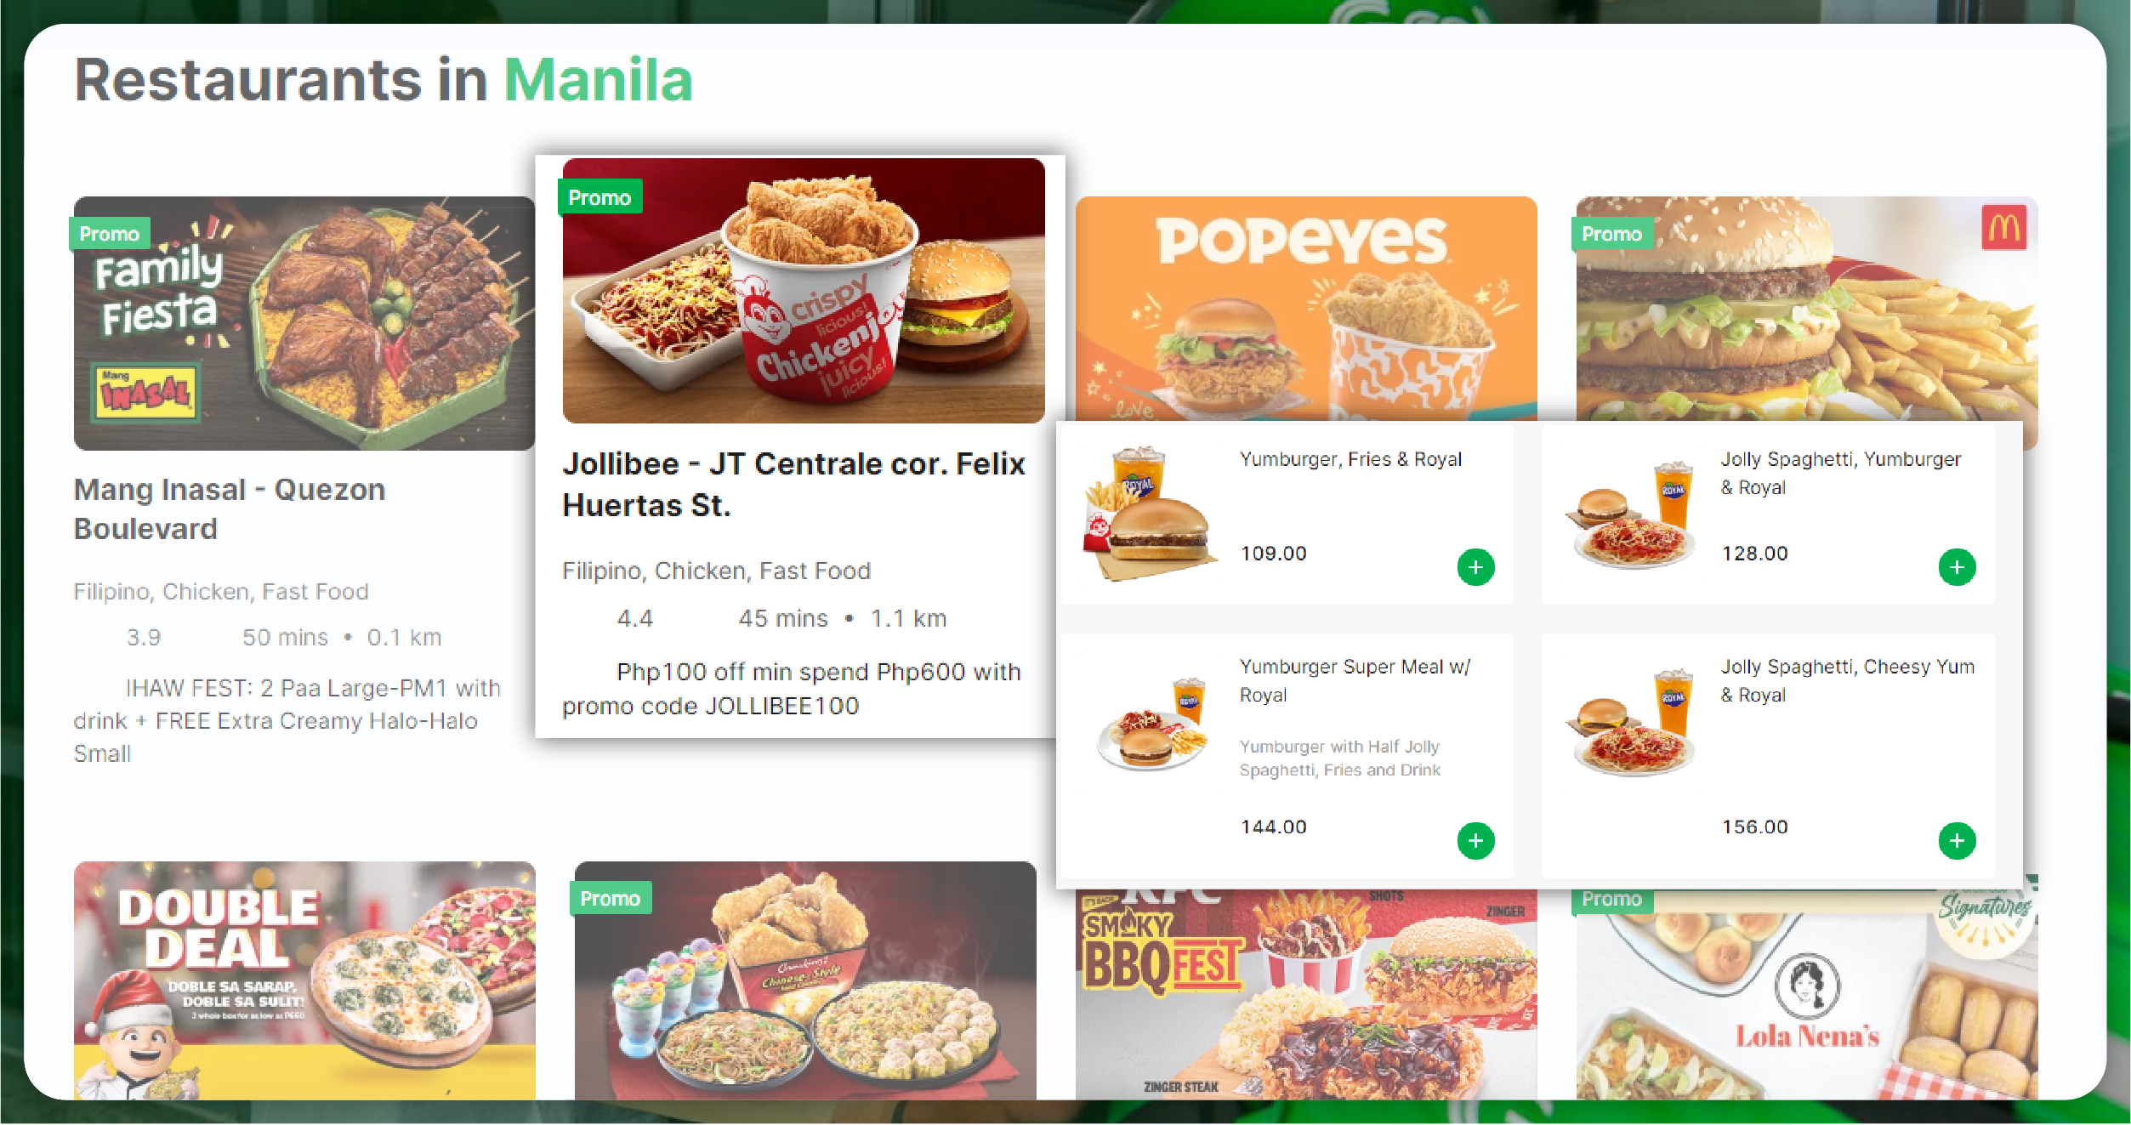Screen dimensions: 2131x1125
Task: Open the KFC Smoky BBQ Fest card
Action: point(1306,995)
